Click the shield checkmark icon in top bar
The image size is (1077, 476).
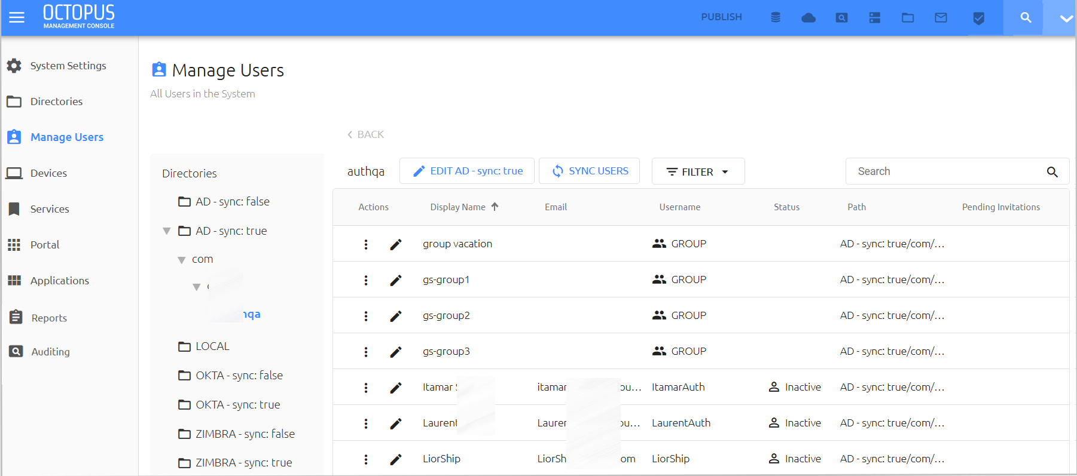[x=979, y=19]
